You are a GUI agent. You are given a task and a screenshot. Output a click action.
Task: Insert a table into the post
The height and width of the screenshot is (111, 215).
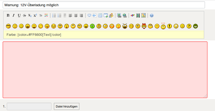point(100,16)
